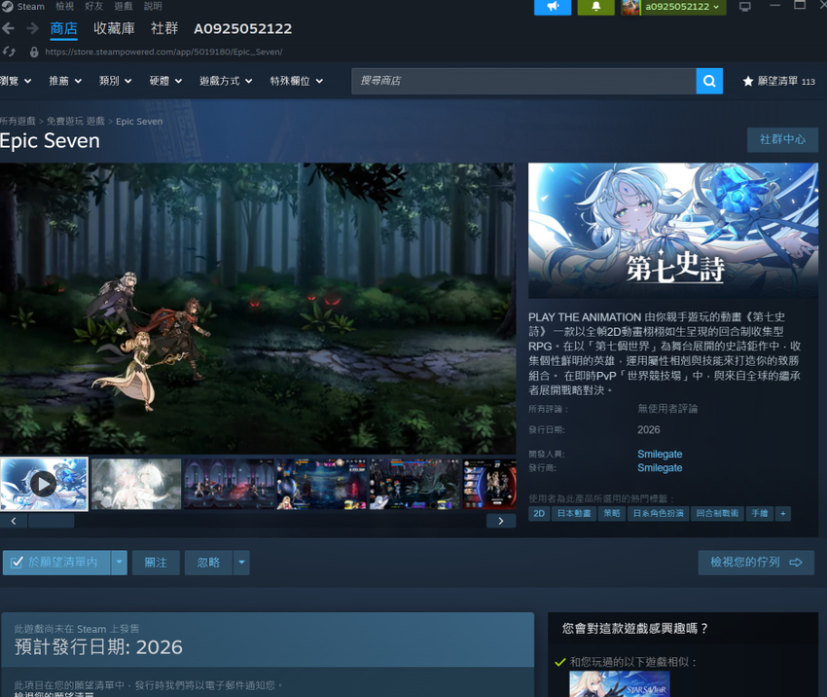Viewport: 827px width, 697px height.
Task: Switch to the 收藏庫 library tab
Action: [114, 28]
